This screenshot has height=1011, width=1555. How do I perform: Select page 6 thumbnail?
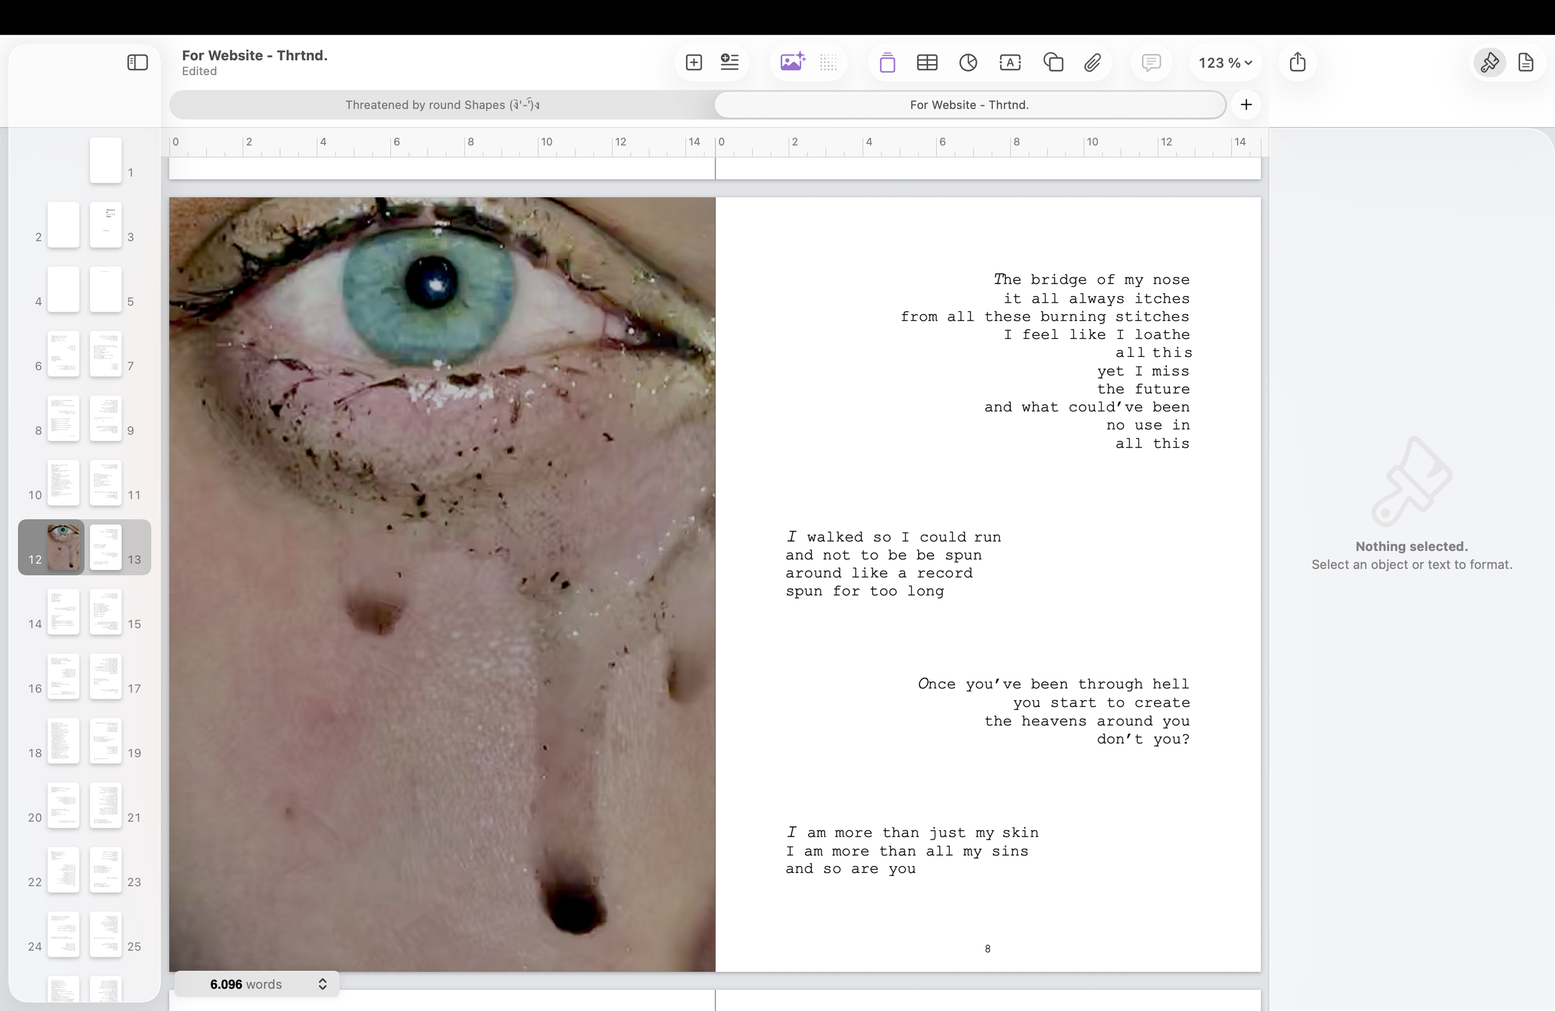click(63, 353)
